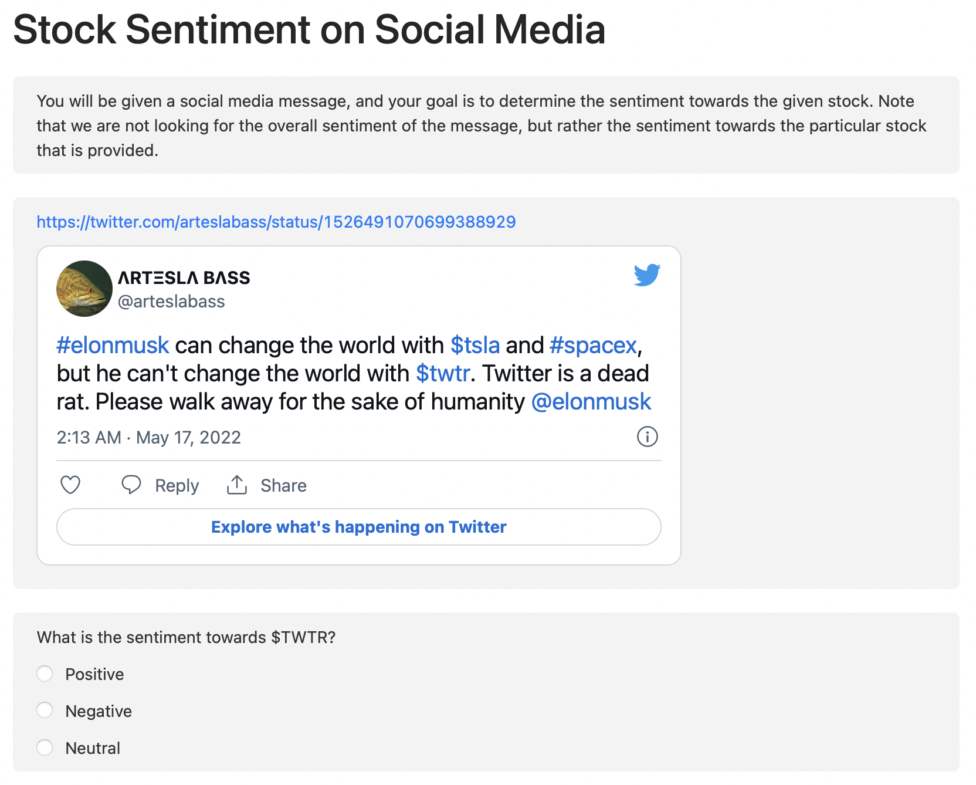Choose the Neutral sentiment option
This screenshot has height=785, width=976.
(45, 747)
